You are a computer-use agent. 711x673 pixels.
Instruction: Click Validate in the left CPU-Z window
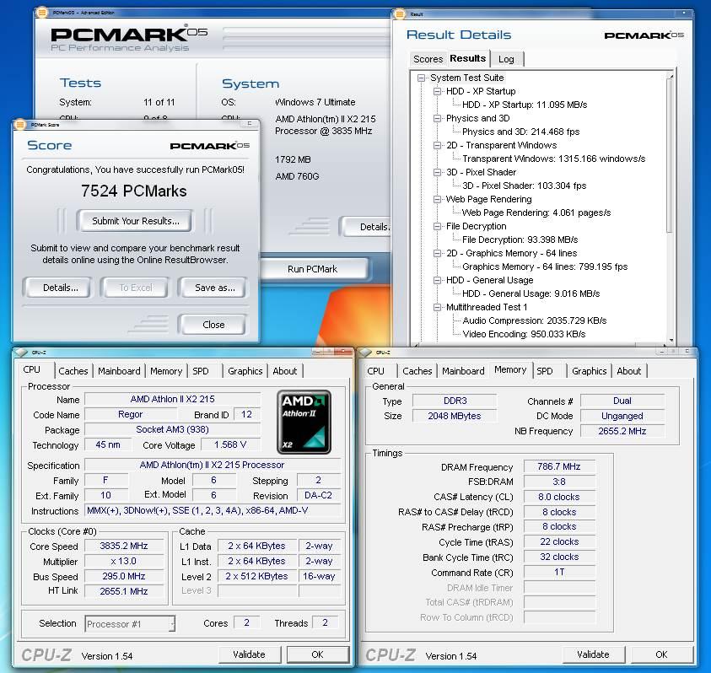pos(249,654)
